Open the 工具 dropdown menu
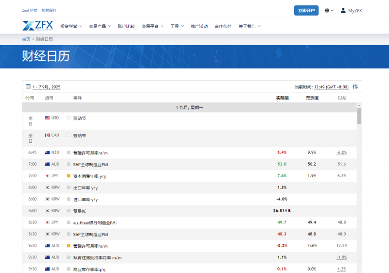Viewport: 389px width, 273px height. click(177, 26)
